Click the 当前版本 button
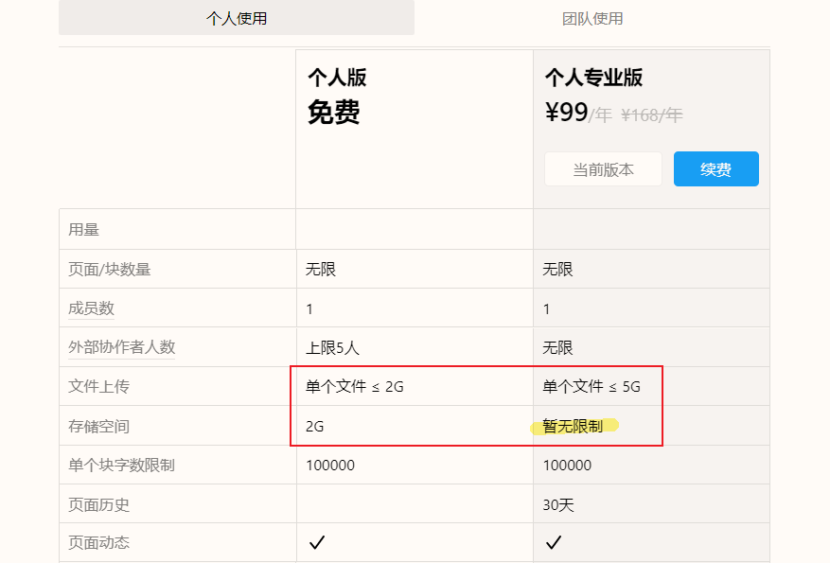 pyautogui.click(x=603, y=169)
